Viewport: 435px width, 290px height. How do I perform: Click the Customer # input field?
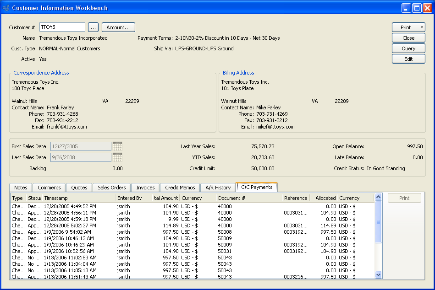[x=62, y=27]
